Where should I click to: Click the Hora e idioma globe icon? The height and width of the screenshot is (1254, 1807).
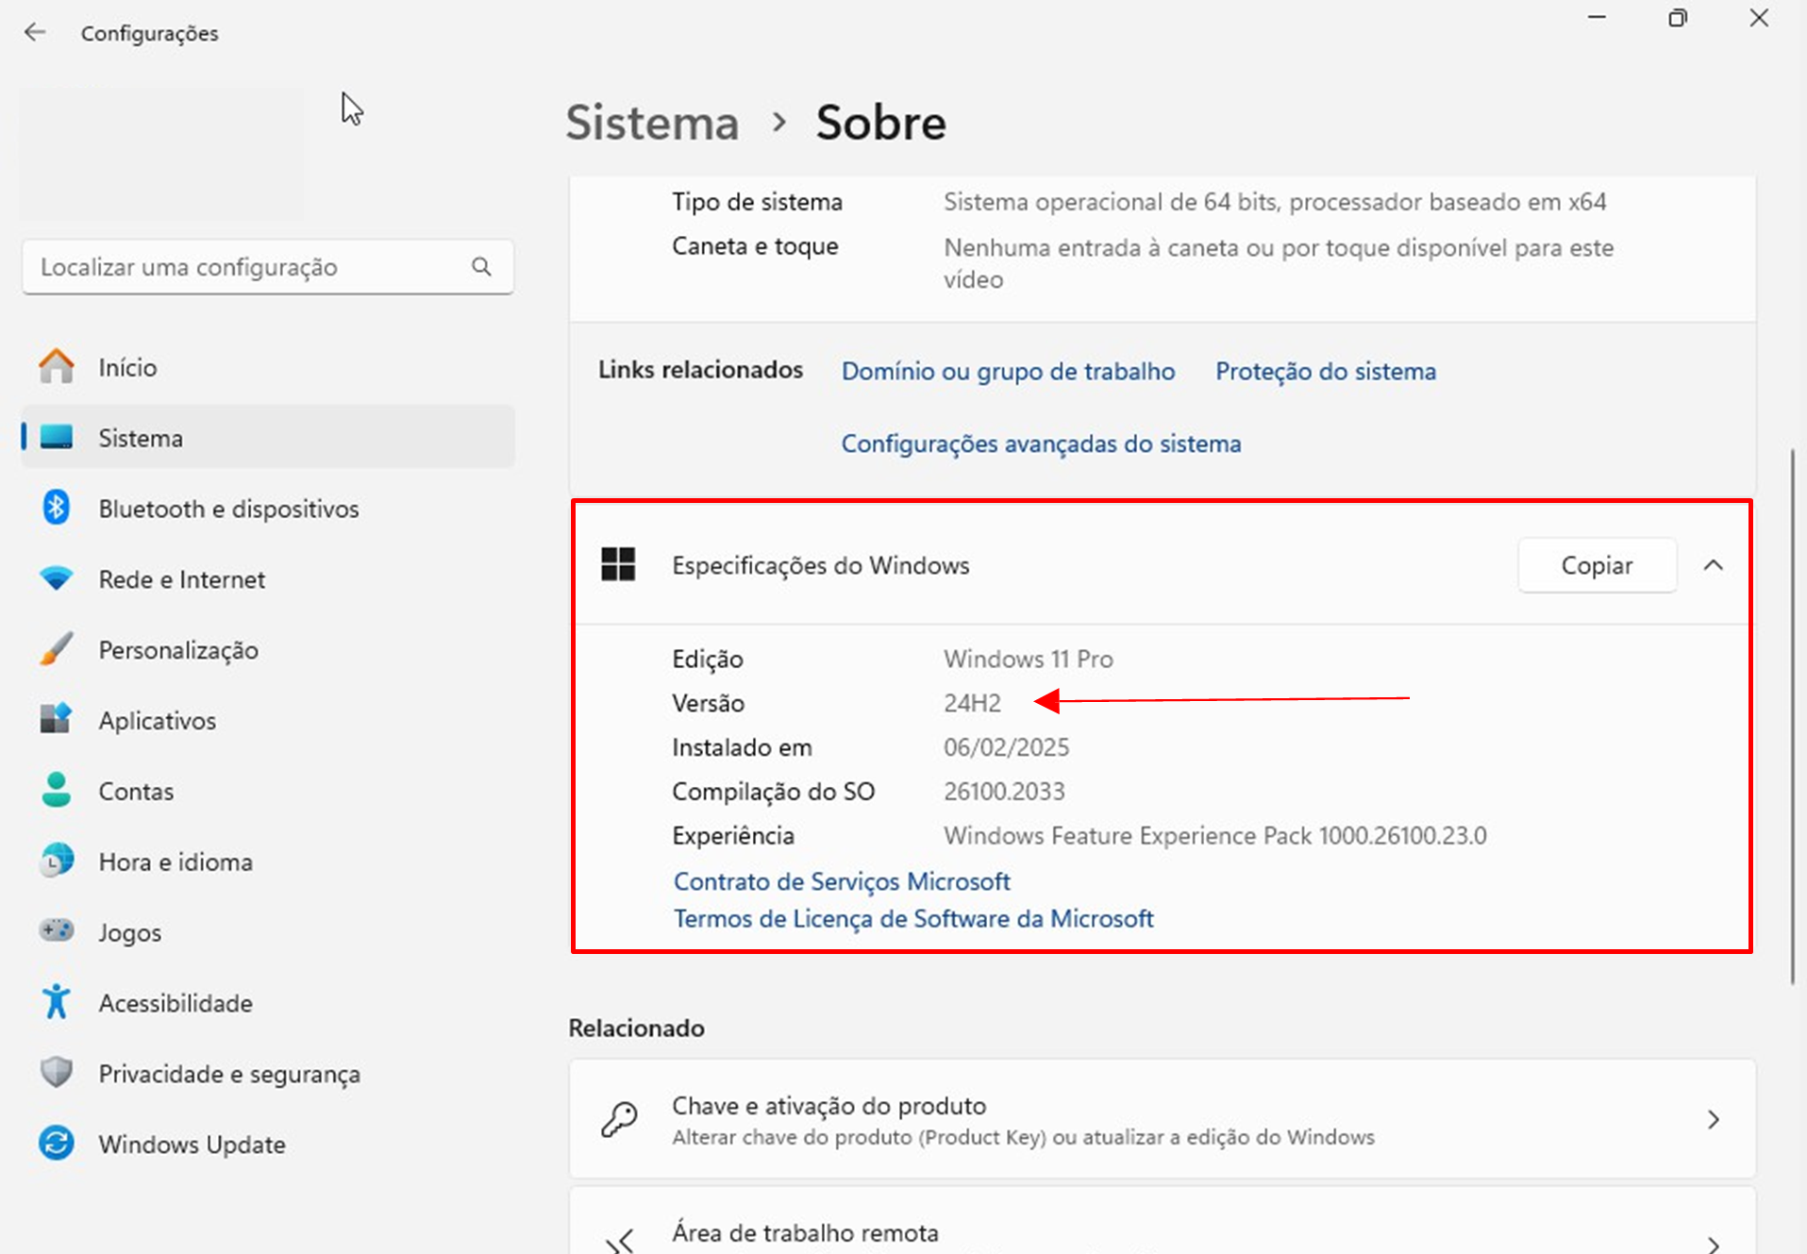tap(57, 861)
